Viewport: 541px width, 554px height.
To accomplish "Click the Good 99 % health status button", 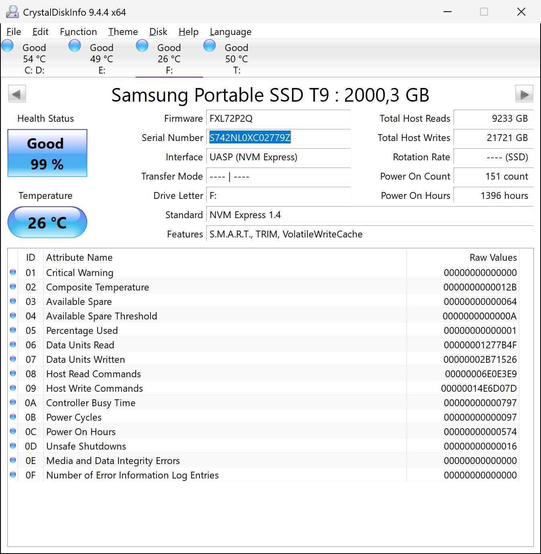I will [x=47, y=153].
